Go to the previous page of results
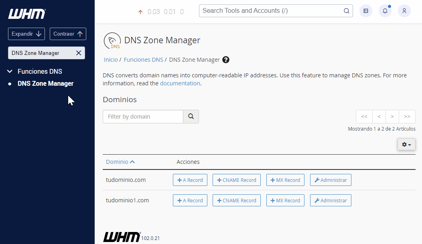This screenshot has width=422, height=244. [x=379, y=116]
